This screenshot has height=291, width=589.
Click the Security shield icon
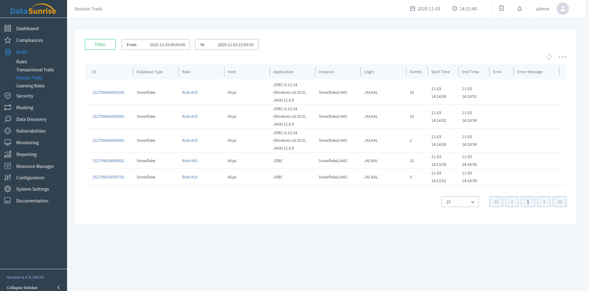[8, 96]
